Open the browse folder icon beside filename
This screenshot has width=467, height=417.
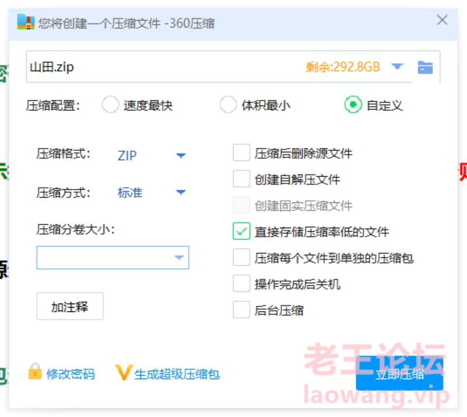[425, 67]
